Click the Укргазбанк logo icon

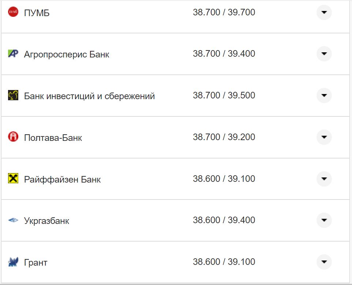[13, 220]
